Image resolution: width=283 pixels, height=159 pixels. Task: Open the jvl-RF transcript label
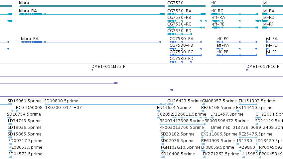pyautogui.click(x=268, y=24)
